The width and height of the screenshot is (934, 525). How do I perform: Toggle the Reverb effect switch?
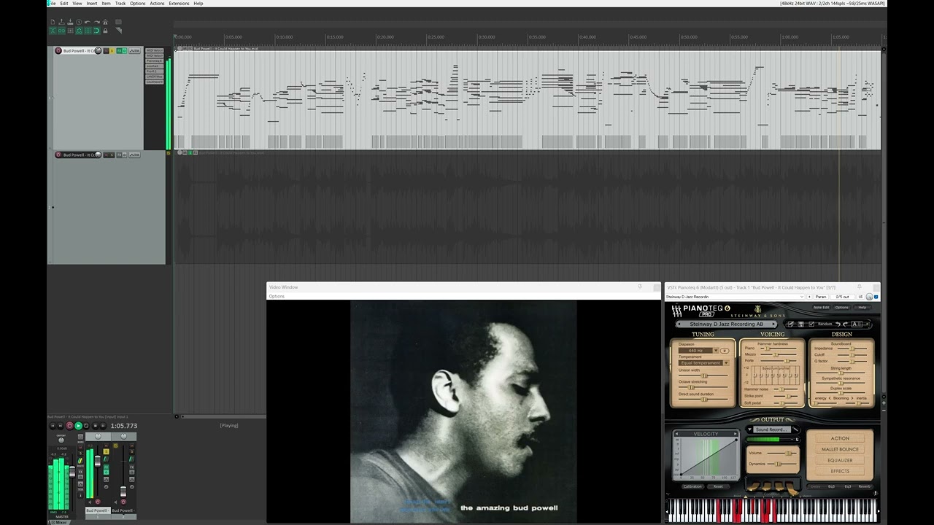(864, 486)
